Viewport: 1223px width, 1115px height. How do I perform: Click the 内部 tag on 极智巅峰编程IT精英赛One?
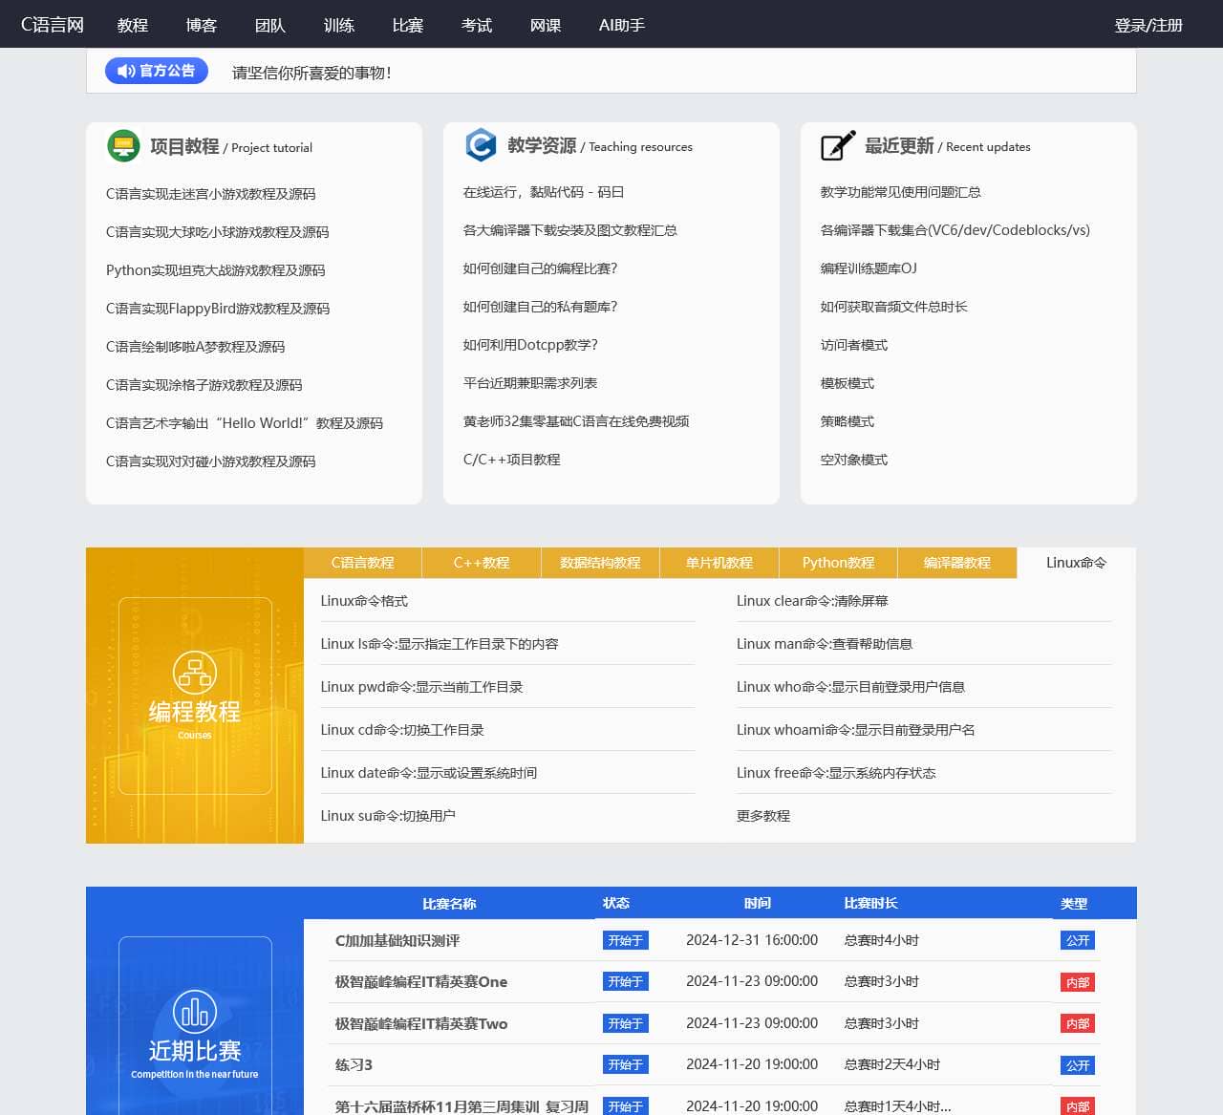click(x=1078, y=981)
